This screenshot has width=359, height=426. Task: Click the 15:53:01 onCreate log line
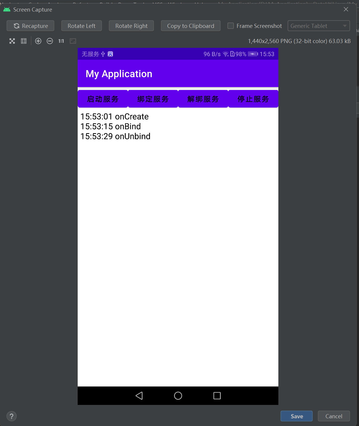pos(115,116)
